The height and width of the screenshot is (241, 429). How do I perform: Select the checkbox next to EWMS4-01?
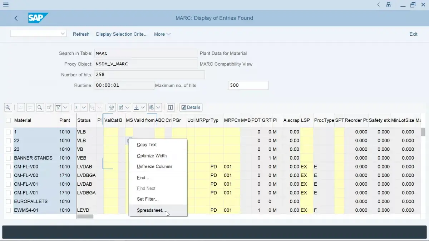click(8, 210)
